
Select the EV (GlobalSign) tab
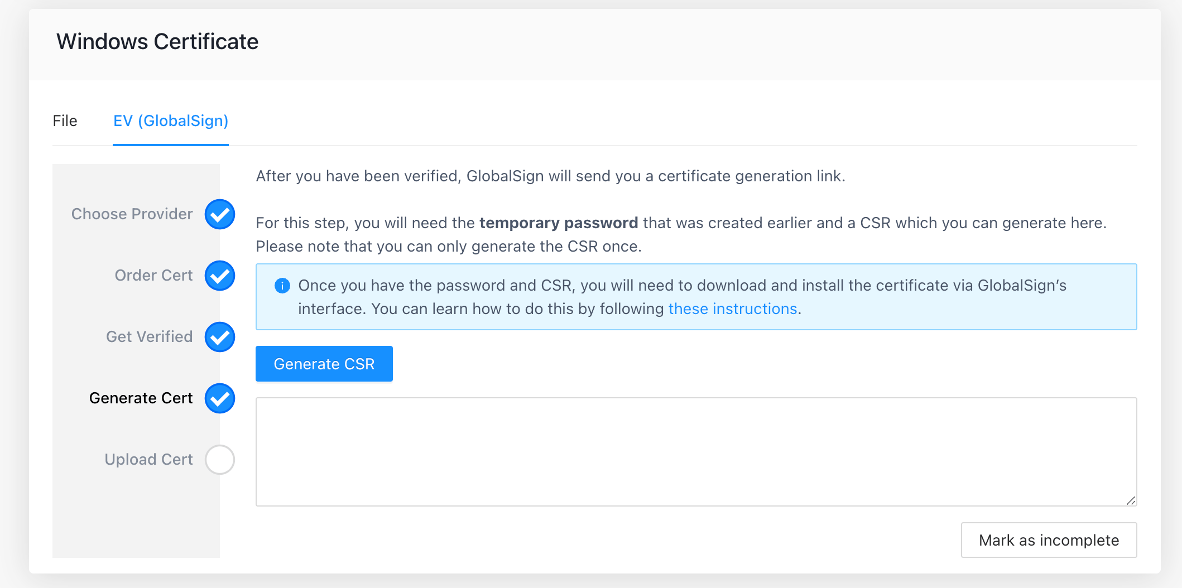[x=170, y=121]
